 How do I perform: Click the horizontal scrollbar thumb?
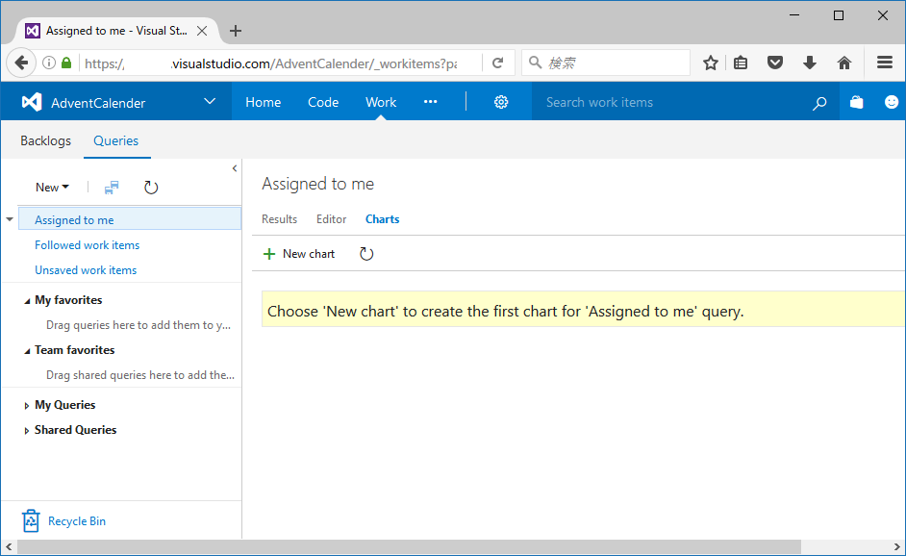click(409, 546)
